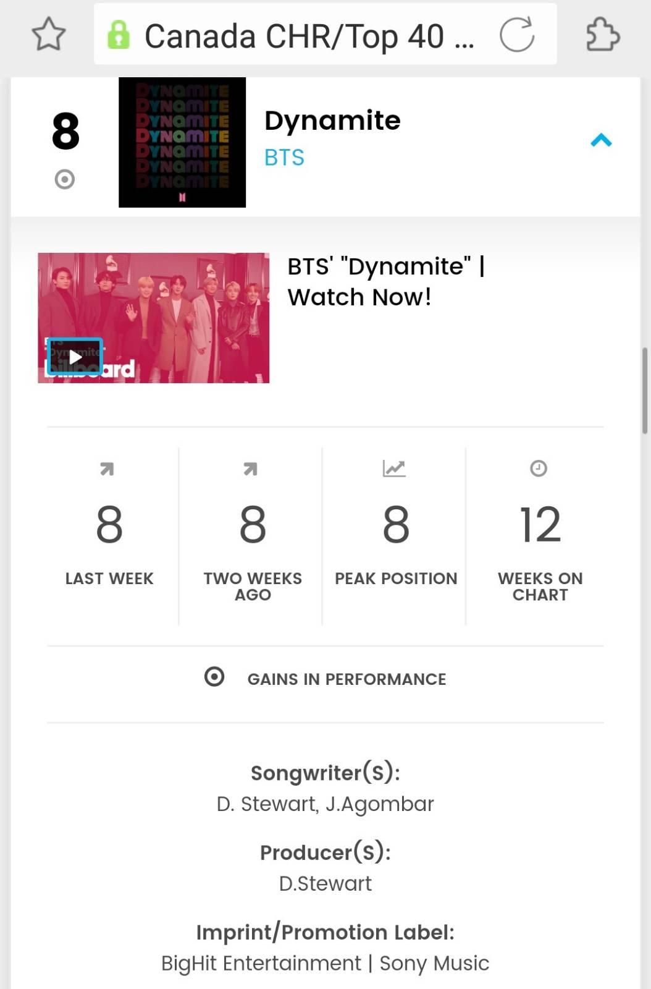Click the gains in performance bullet icon
Image resolution: width=651 pixels, height=989 pixels.
(x=214, y=677)
